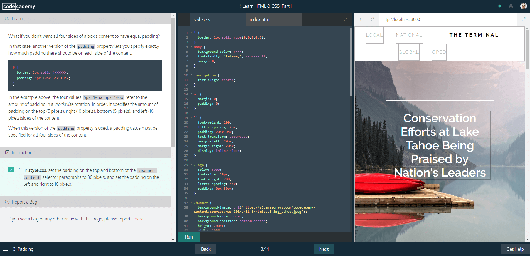Viewport: 530px width, 256px height.
Task: Place cursor on 'display: inline-block;' line
Action: coord(220,151)
